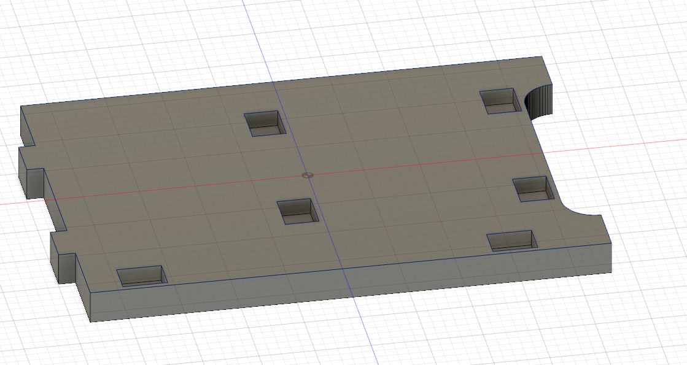The height and width of the screenshot is (365, 687).
Task: Pick the long front side face of plate
Action: tap(351, 282)
